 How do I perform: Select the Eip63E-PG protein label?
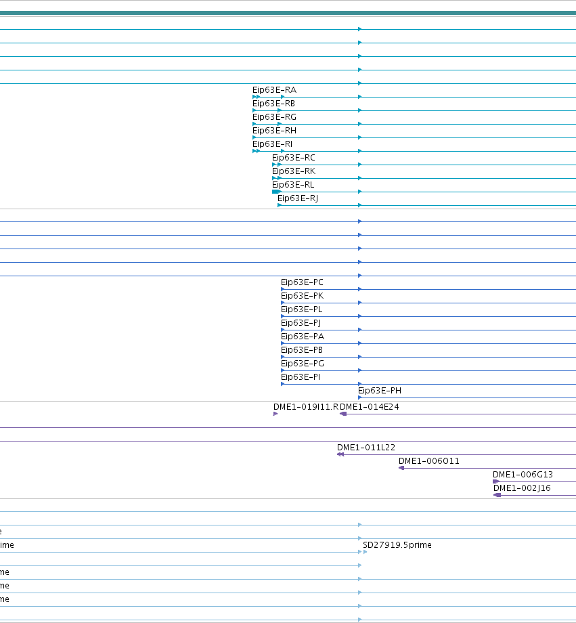pos(303,364)
